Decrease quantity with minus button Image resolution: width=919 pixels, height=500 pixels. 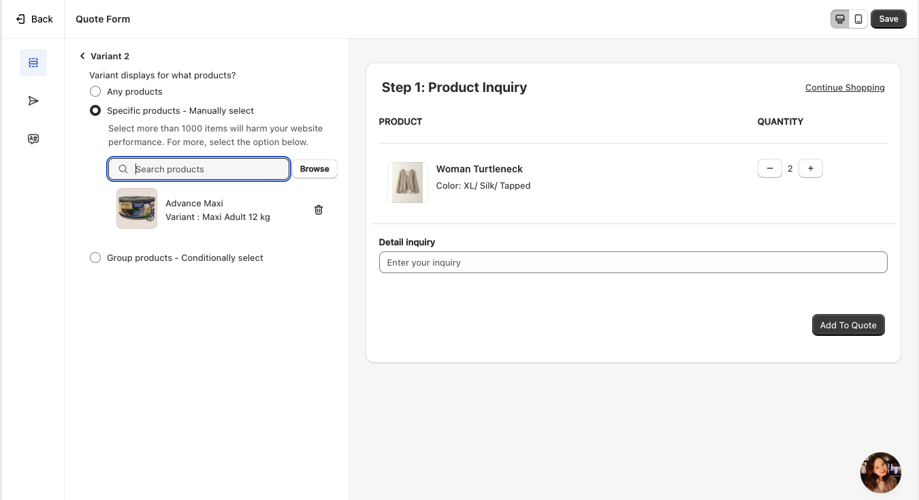coord(769,168)
